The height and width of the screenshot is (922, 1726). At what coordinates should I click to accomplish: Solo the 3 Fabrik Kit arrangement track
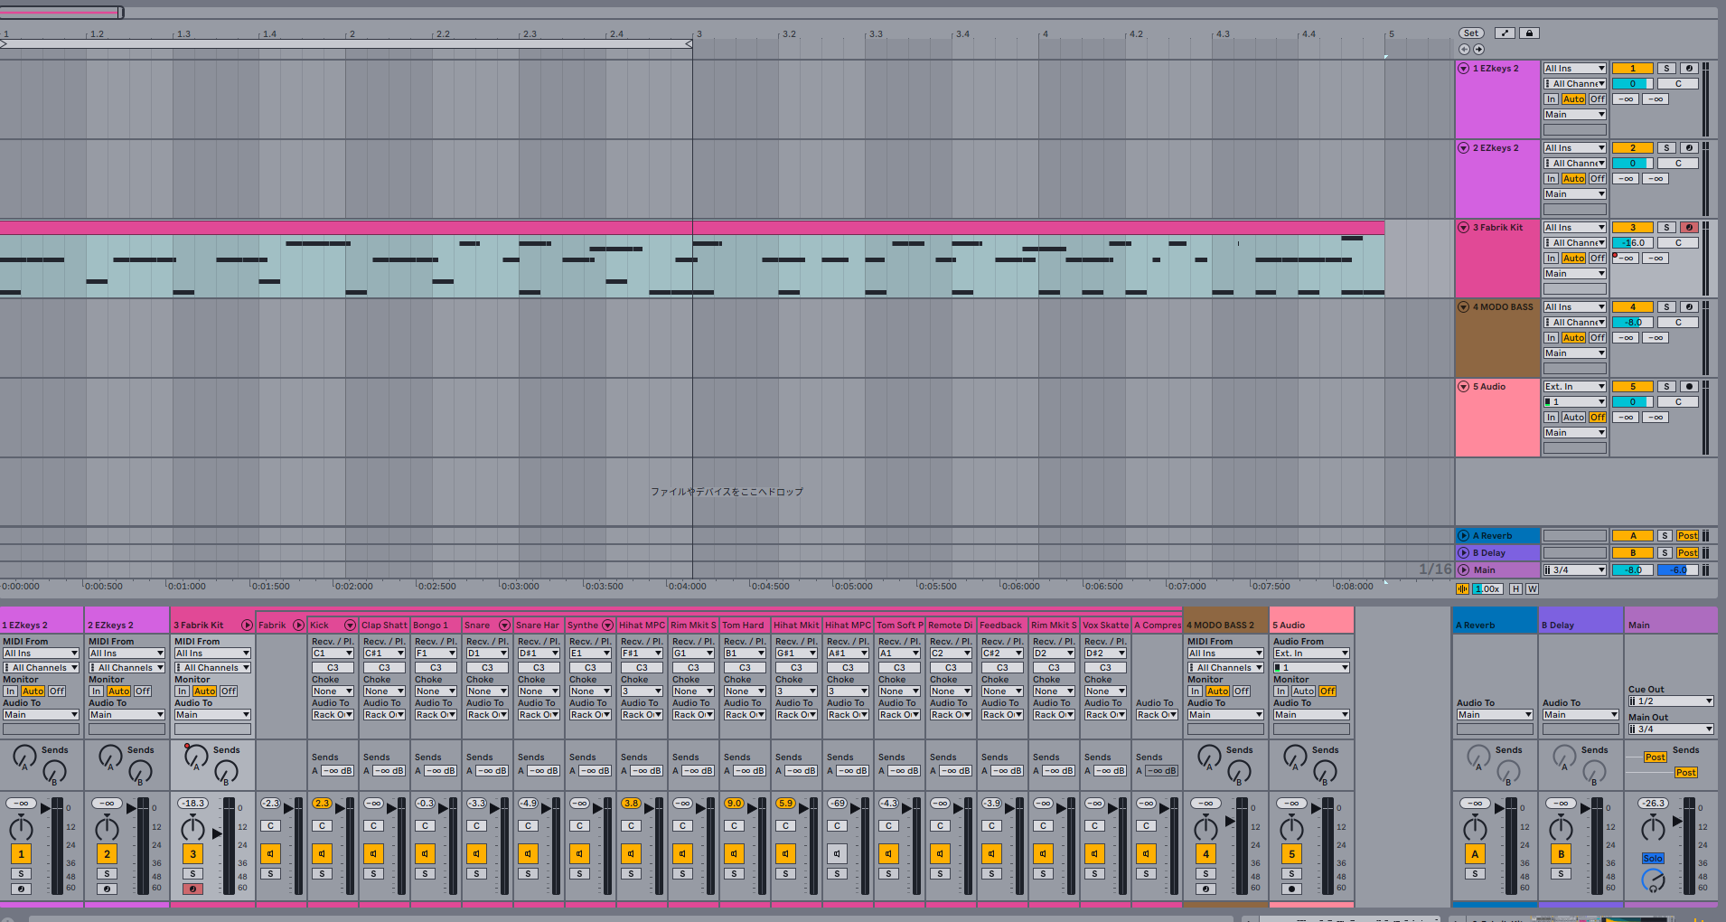1666,228
